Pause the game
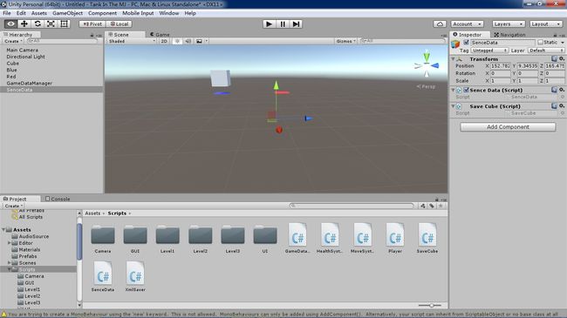 (283, 24)
